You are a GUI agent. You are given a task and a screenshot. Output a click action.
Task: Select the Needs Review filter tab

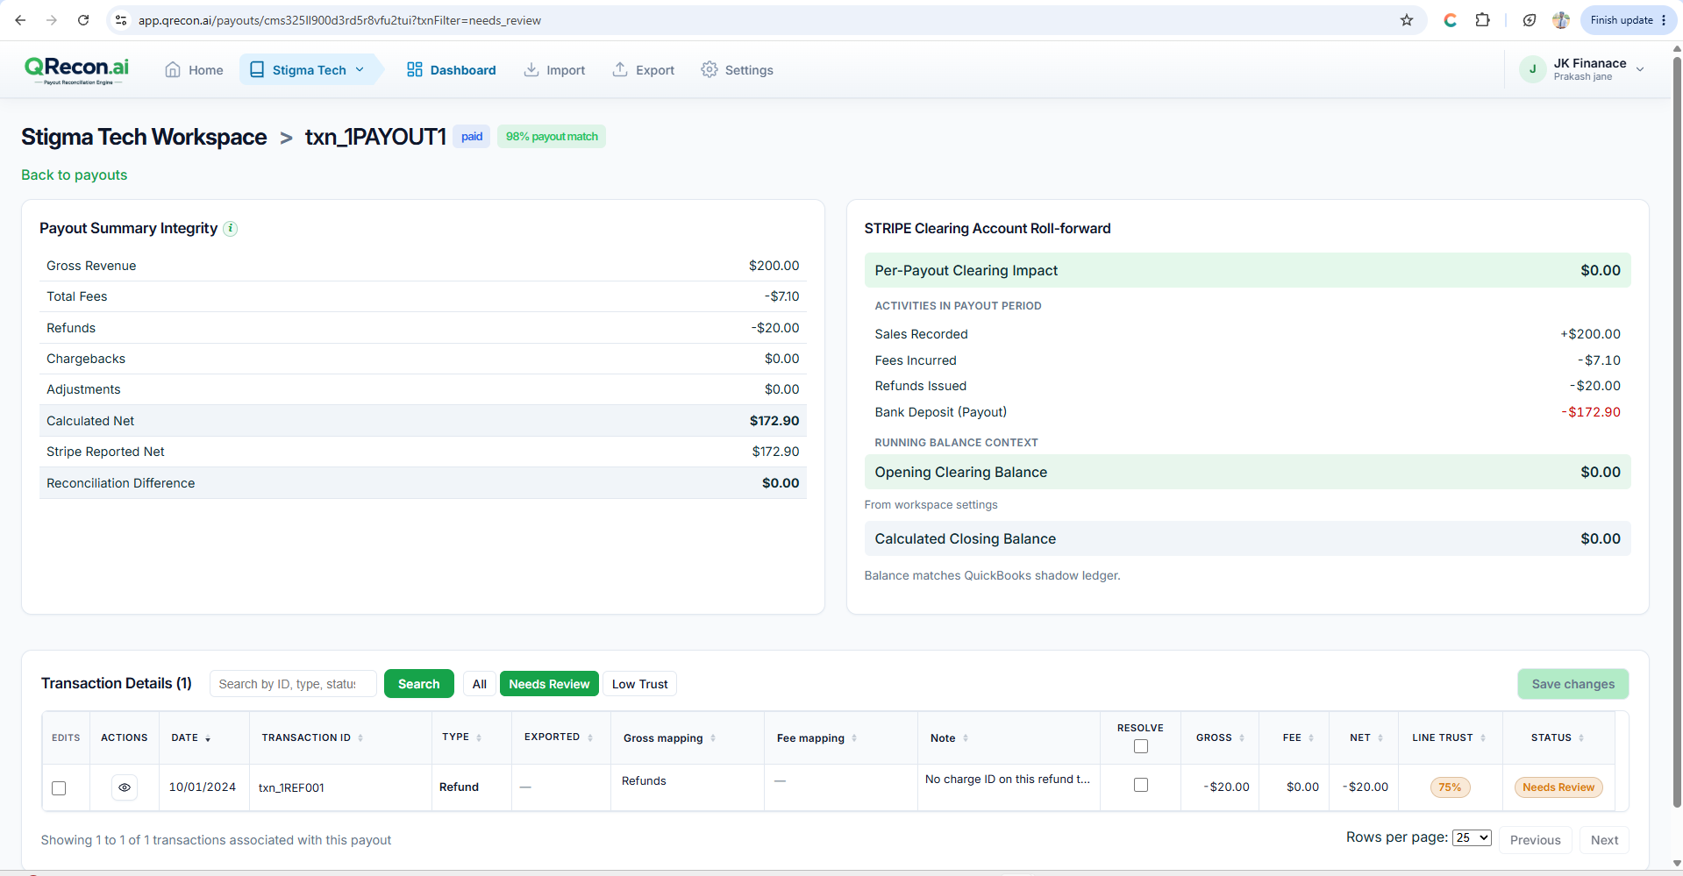pos(549,684)
